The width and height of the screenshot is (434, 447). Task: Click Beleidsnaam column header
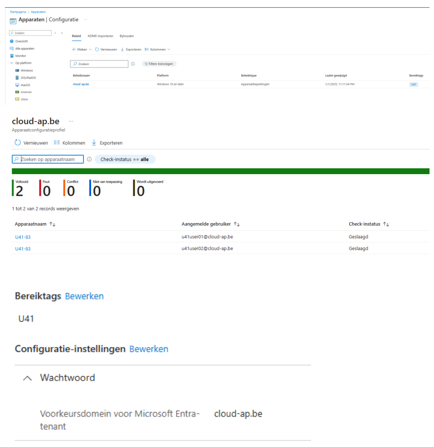pos(81,75)
